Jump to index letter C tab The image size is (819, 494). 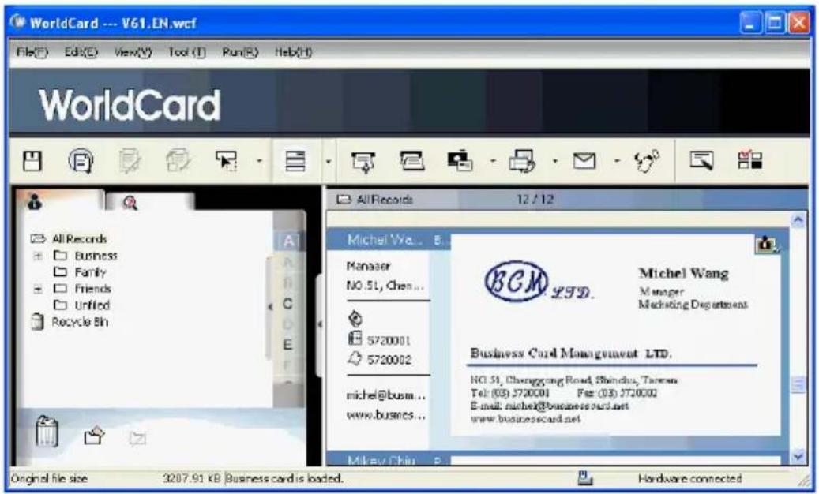287,304
